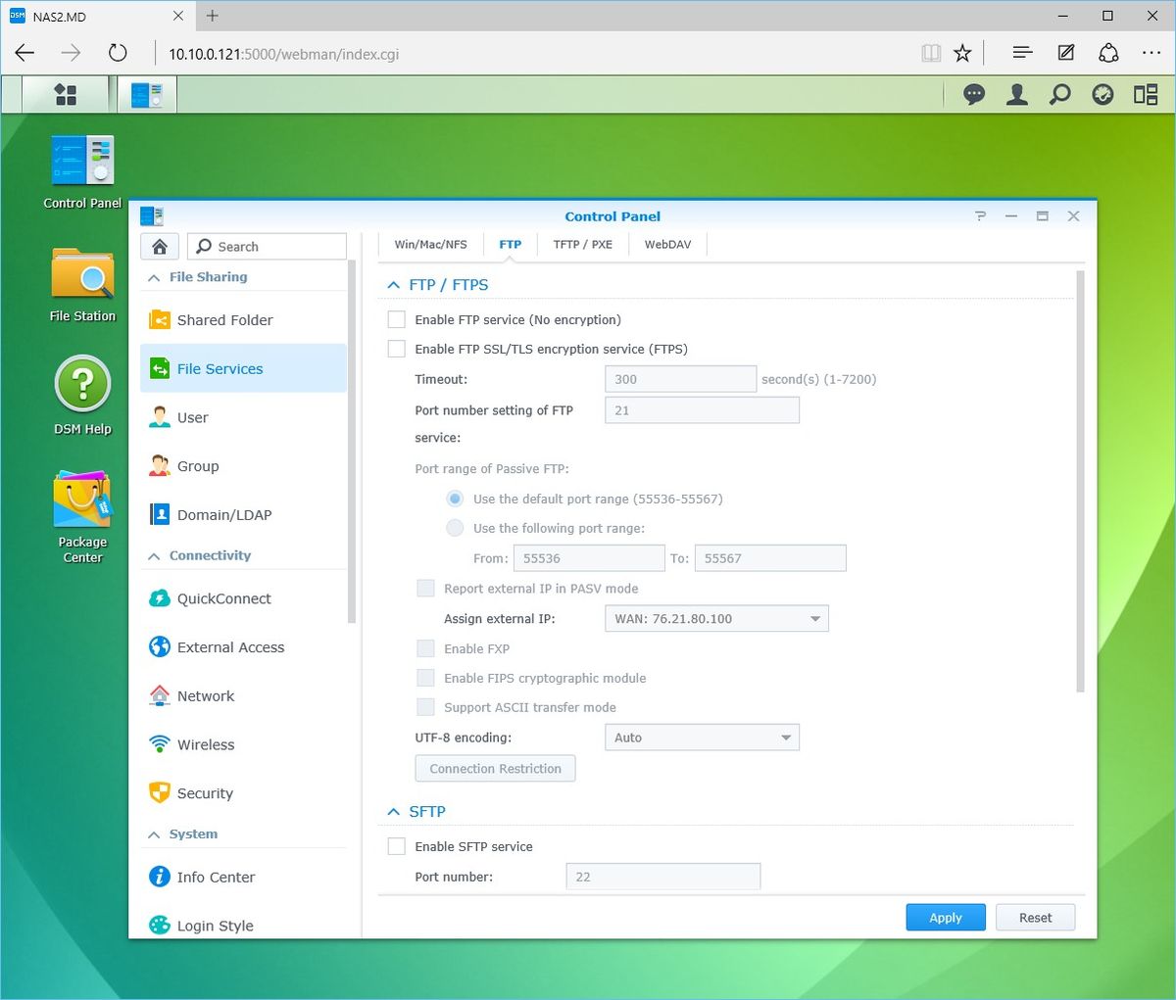This screenshot has height=1000, width=1176.
Task: Click the FTP port number field
Action: pos(702,410)
